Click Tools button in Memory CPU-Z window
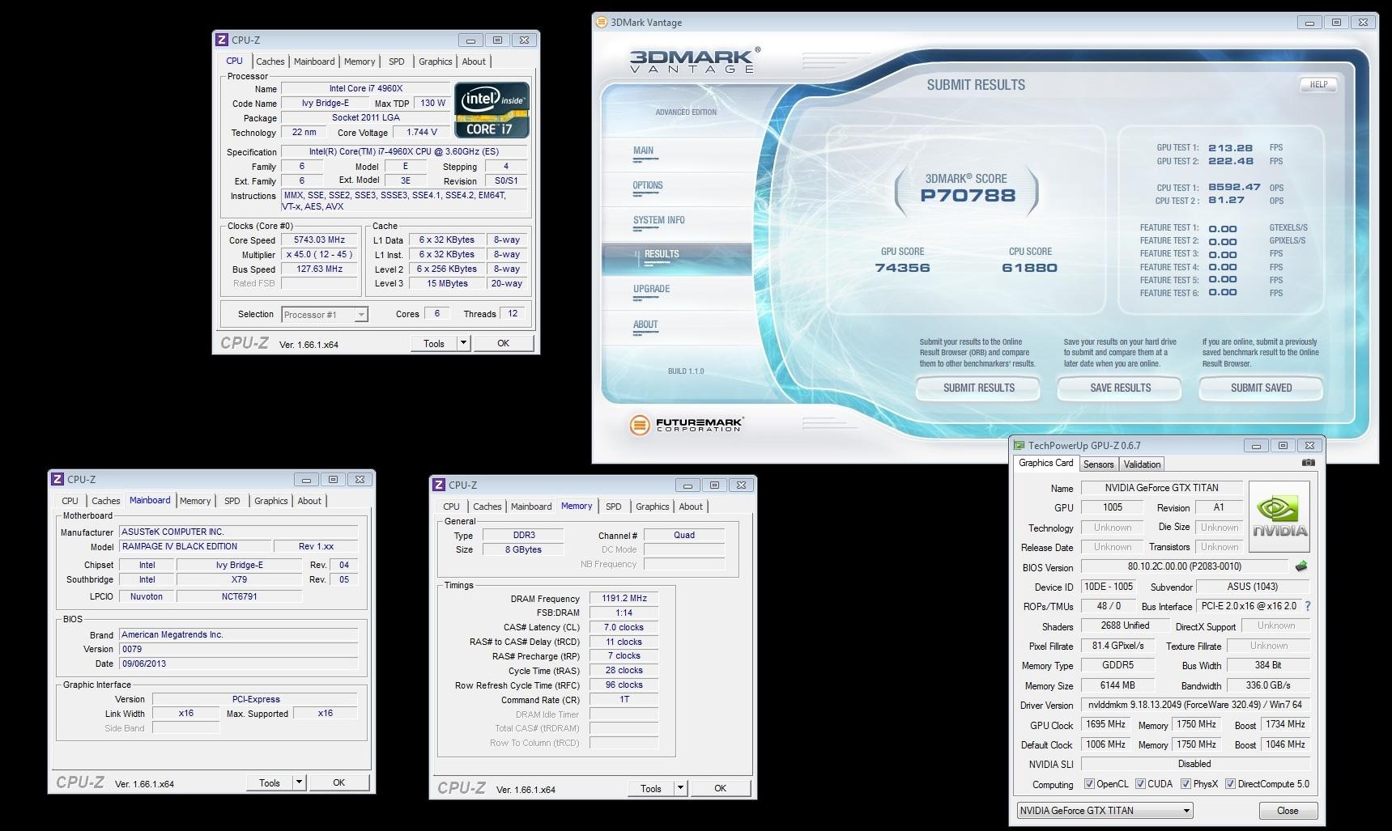This screenshot has width=1392, height=831. [651, 788]
